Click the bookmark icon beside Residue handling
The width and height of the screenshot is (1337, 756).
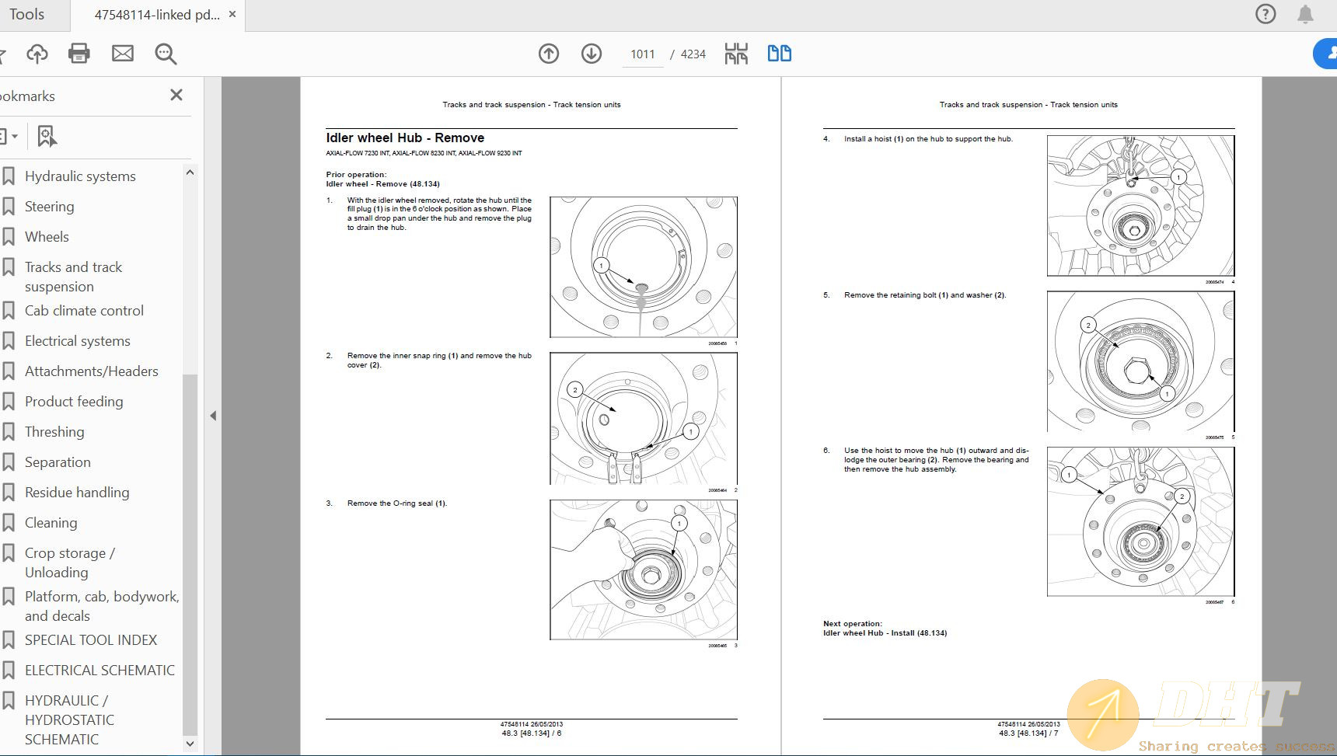pyautogui.click(x=9, y=493)
